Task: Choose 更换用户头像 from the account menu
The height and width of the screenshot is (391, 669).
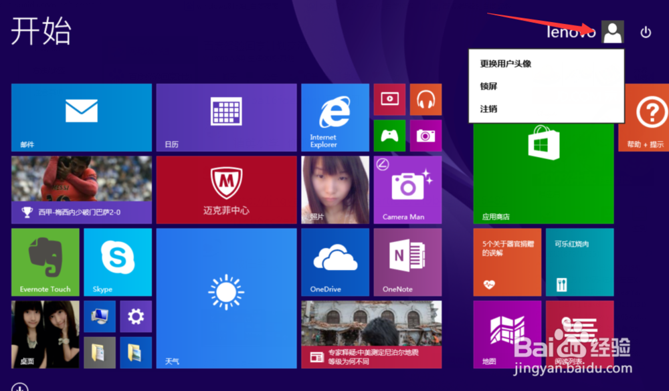Action: coord(505,64)
